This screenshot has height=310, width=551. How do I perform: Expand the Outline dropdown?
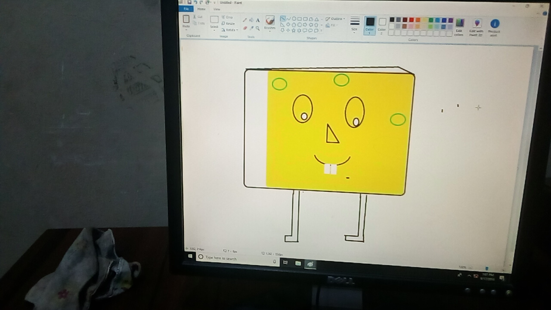click(335, 19)
